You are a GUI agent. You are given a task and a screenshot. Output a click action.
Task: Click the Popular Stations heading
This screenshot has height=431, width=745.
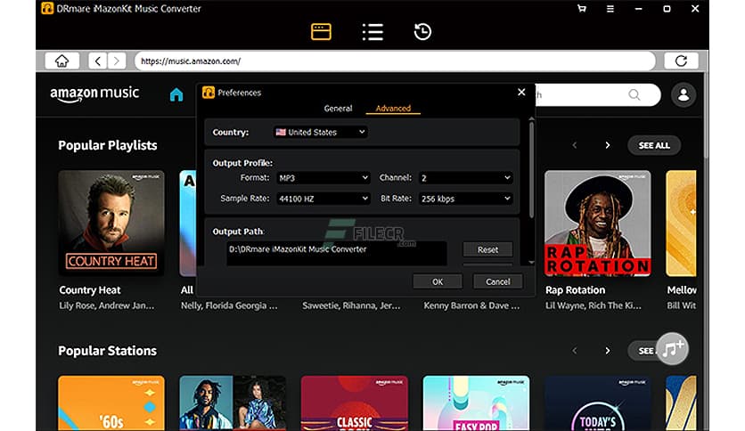click(107, 351)
